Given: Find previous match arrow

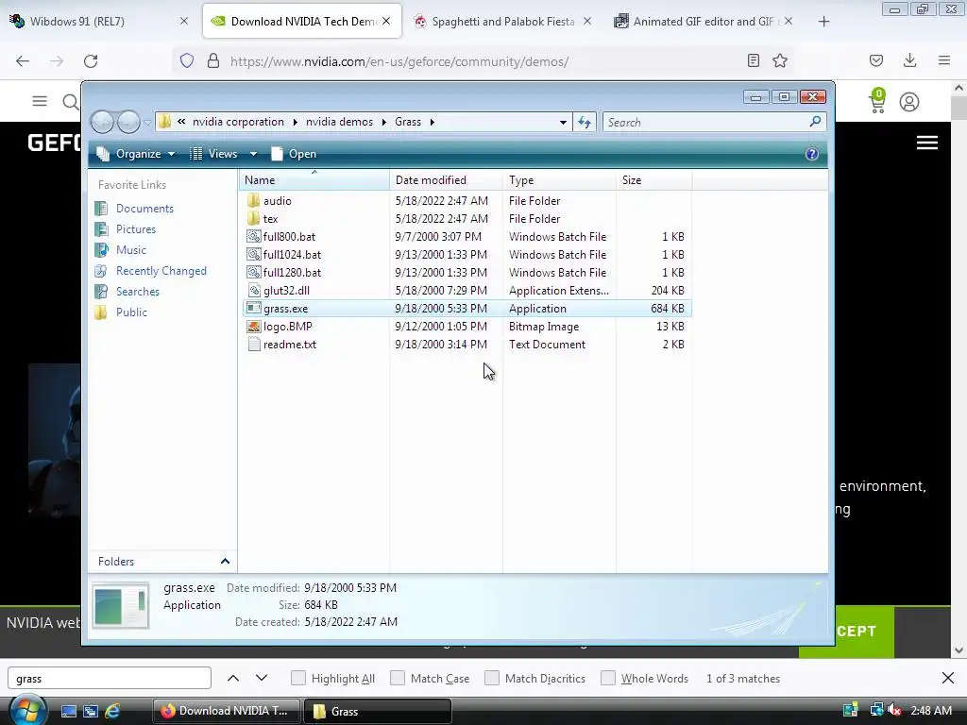Looking at the screenshot, I should pos(233,678).
